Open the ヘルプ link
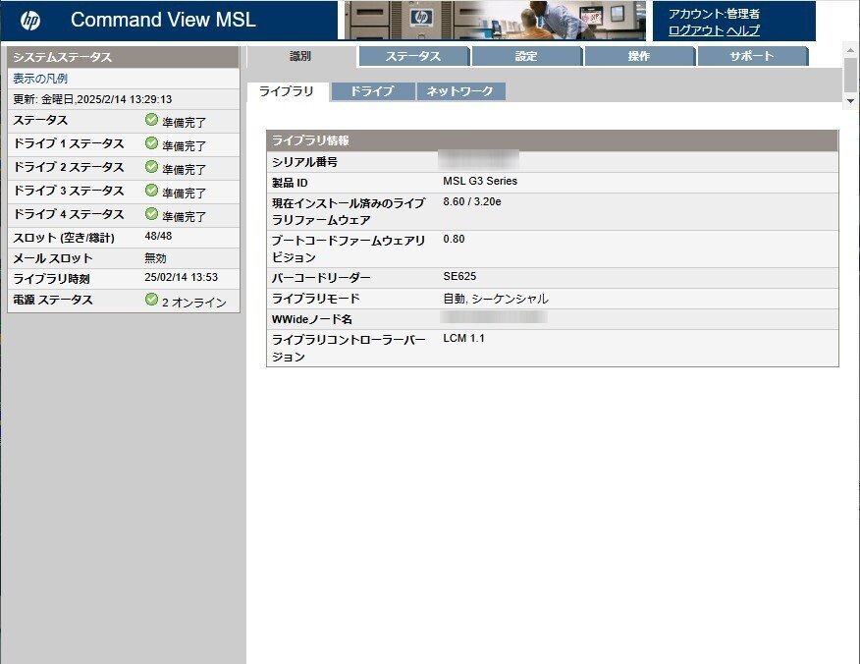860x664 pixels. tap(743, 30)
